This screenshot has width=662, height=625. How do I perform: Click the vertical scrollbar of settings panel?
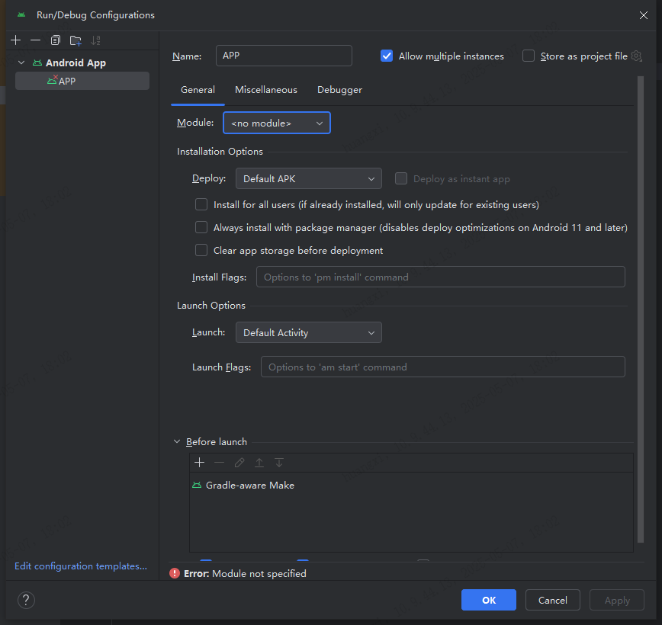tap(641, 309)
